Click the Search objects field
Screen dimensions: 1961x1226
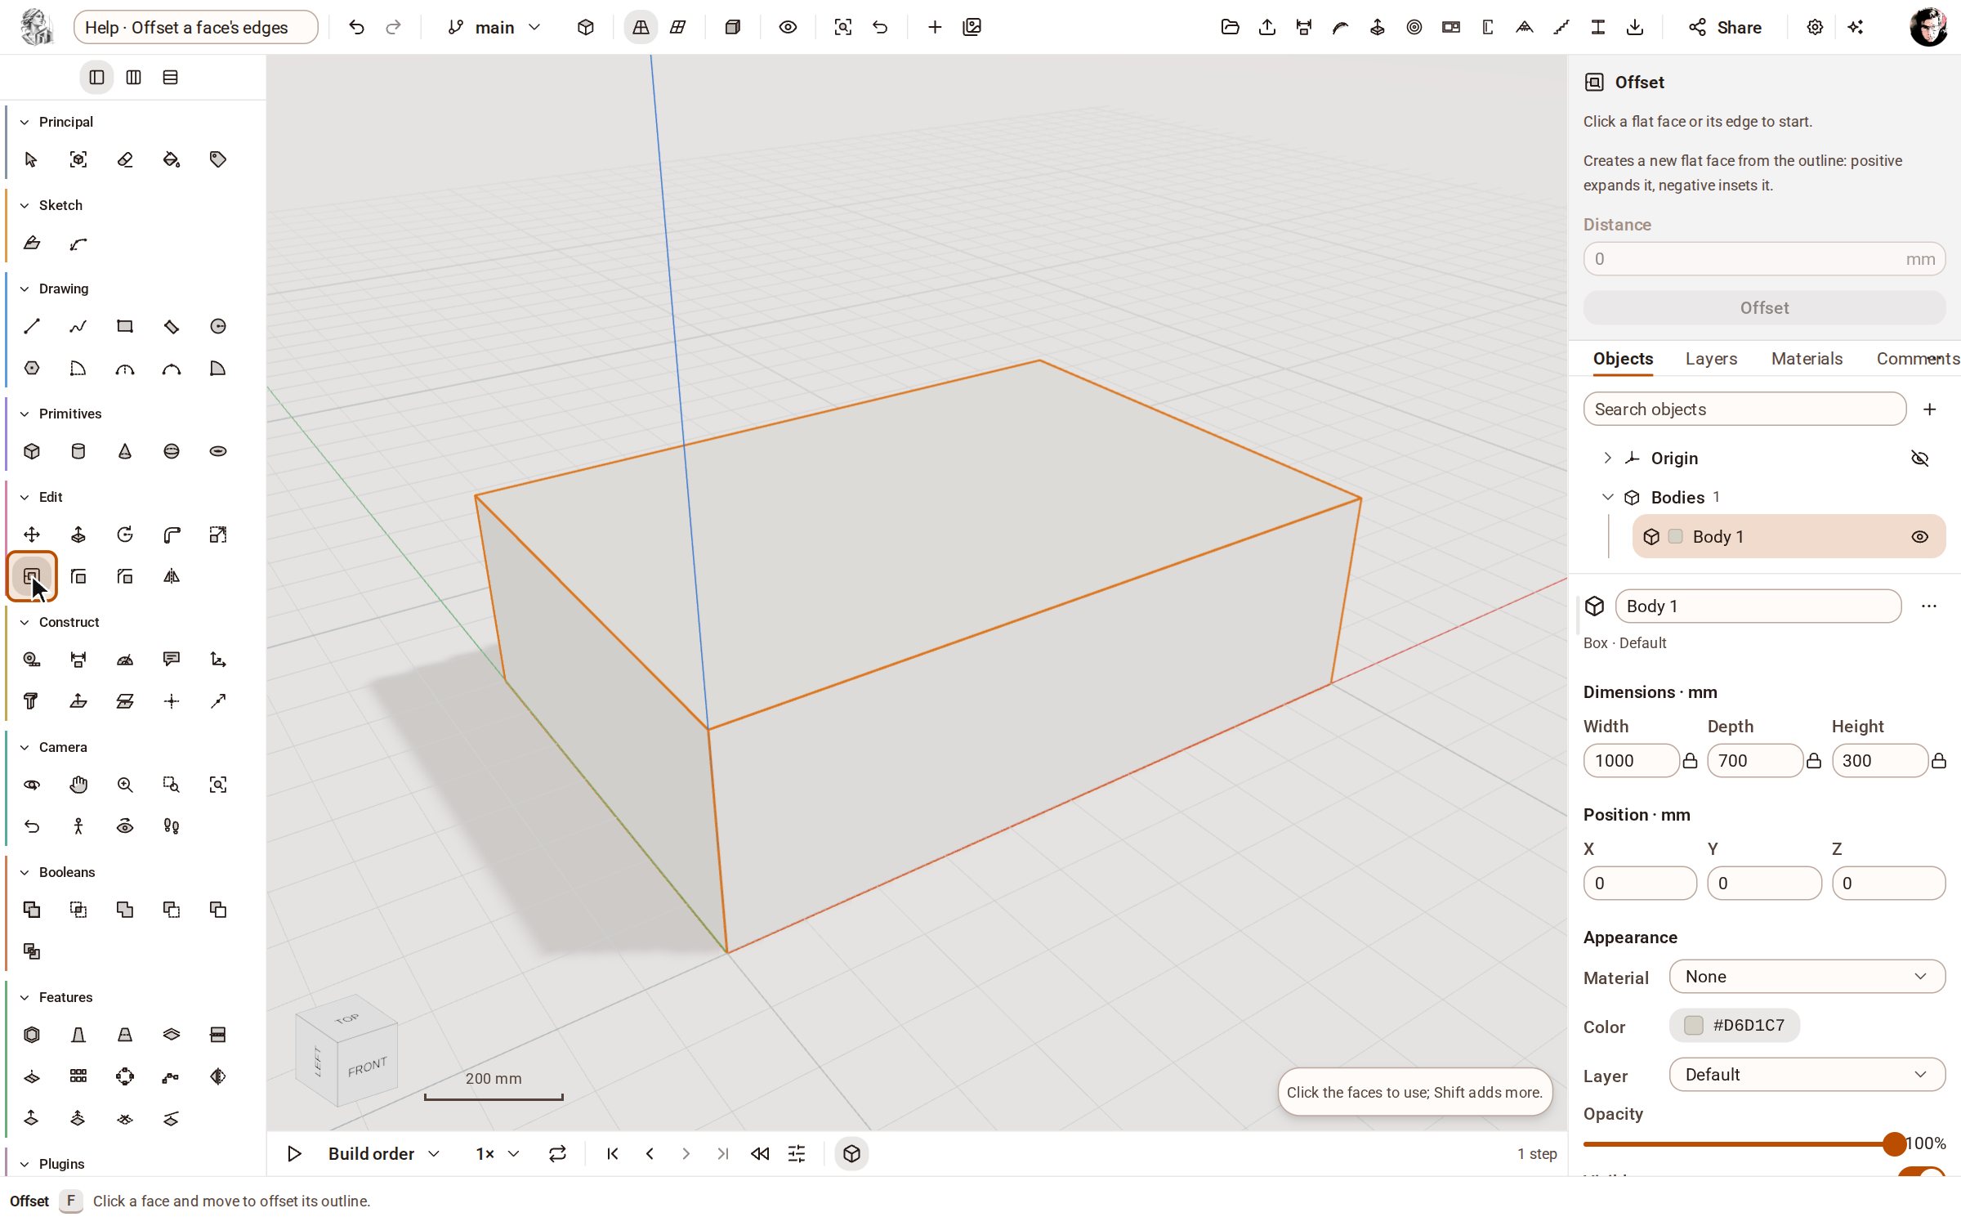(1744, 409)
